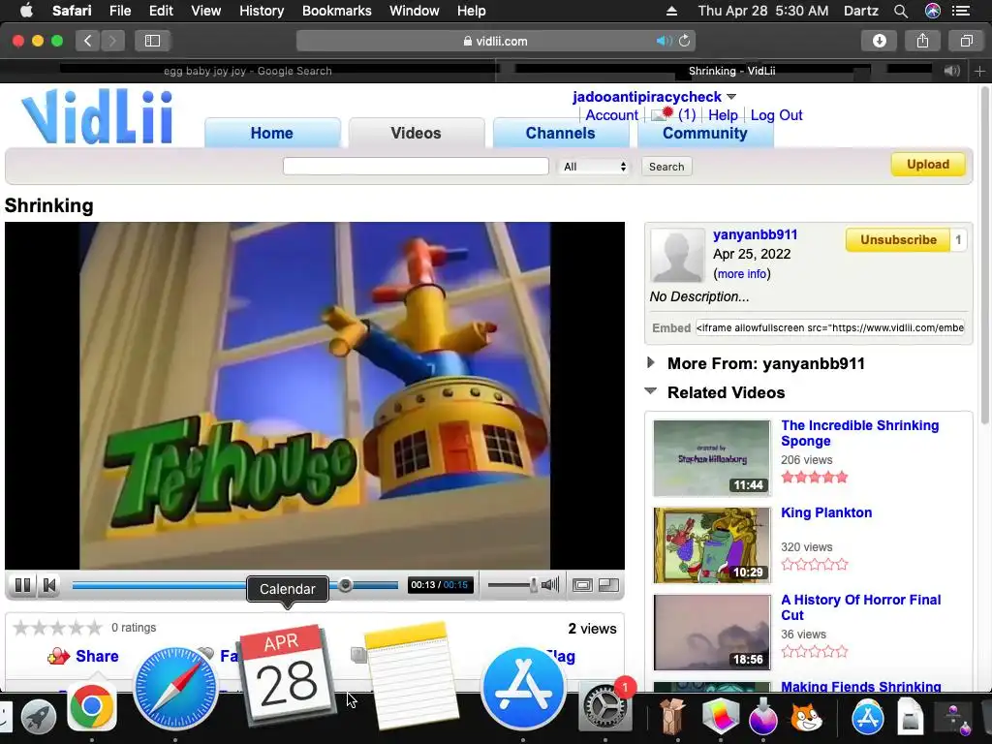
Task: Click the more info link
Action: pos(741,274)
